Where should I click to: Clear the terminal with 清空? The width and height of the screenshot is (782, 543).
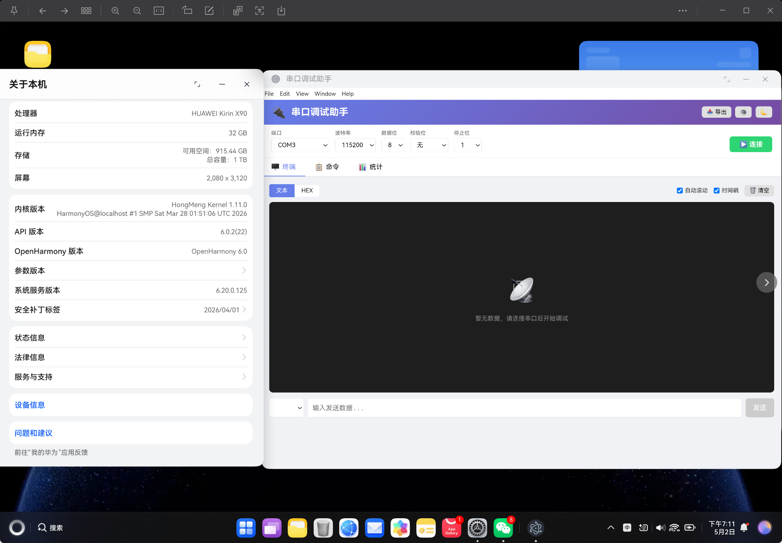click(759, 191)
